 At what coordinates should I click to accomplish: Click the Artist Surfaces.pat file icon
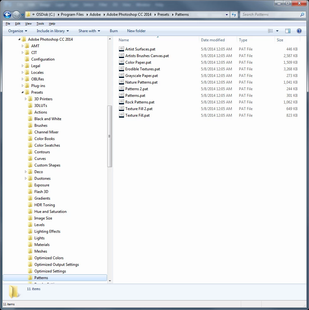pos(121,49)
